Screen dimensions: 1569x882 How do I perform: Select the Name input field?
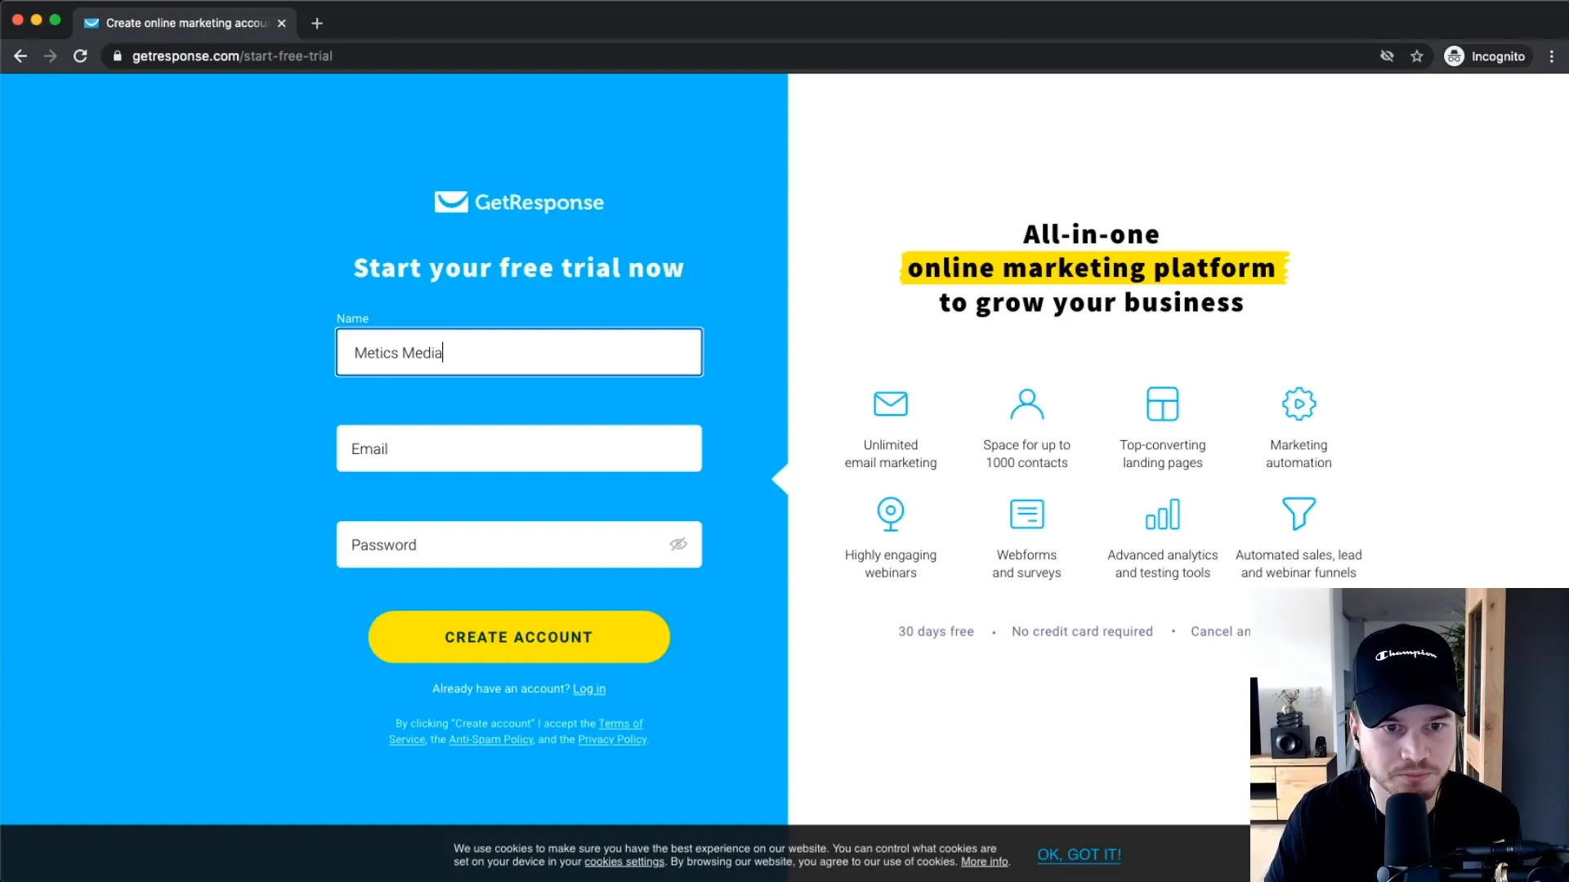[x=518, y=352]
